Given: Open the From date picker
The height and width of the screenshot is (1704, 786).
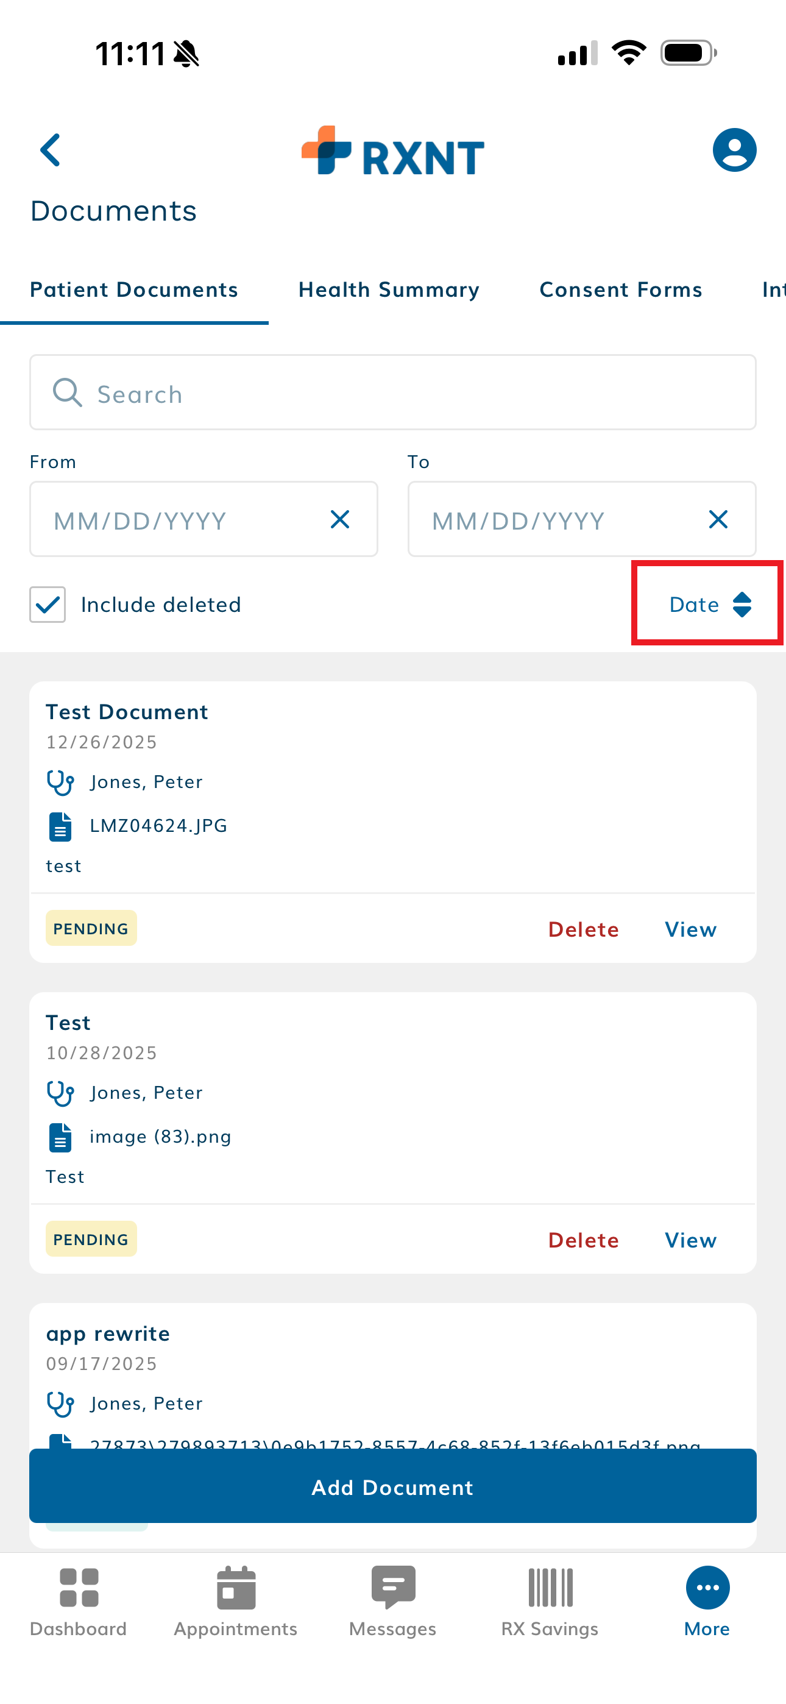Looking at the screenshot, I should 179,520.
